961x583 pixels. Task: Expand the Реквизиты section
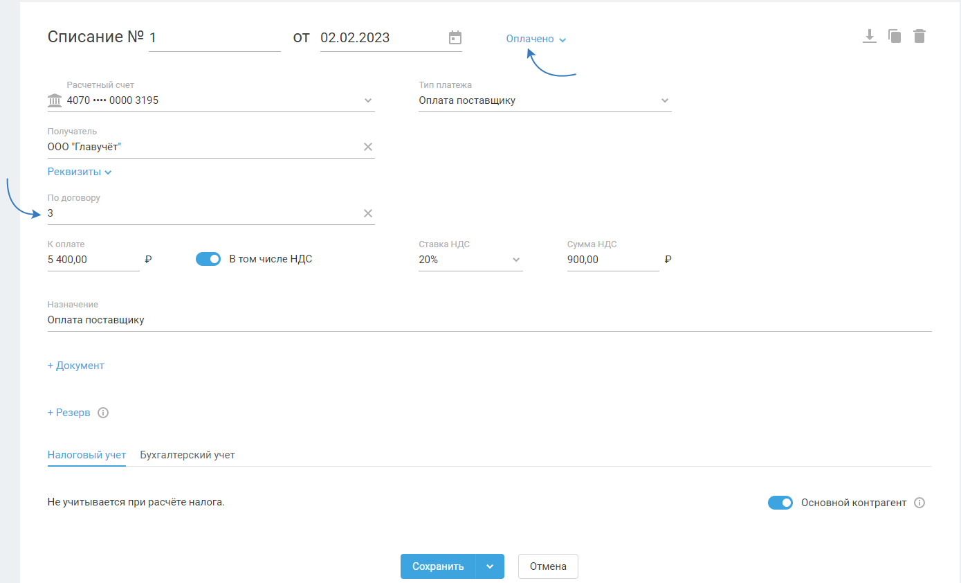coord(80,172)
